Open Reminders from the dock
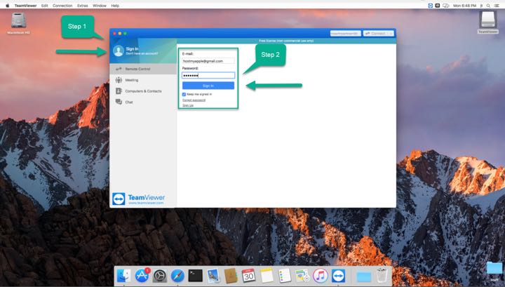The image size is (505, 287). click(284, 276)
